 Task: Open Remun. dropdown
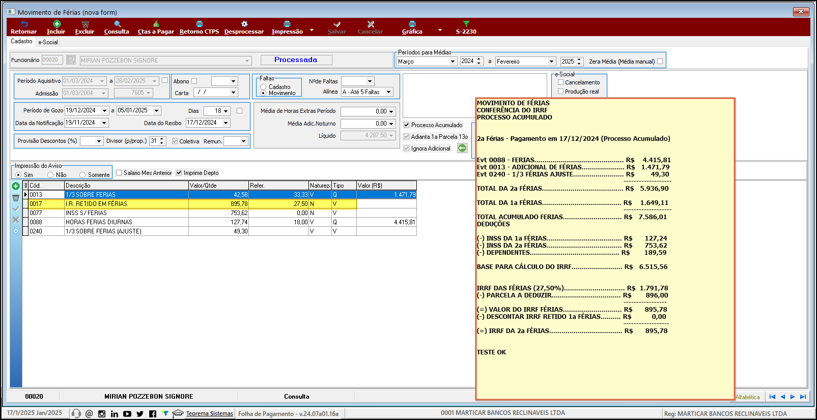coord(243,141)
